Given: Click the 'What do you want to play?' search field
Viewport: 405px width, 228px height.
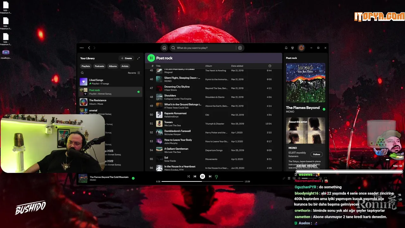Looking at the screenshot, I should pyautogui.click(x=203, y=48).
